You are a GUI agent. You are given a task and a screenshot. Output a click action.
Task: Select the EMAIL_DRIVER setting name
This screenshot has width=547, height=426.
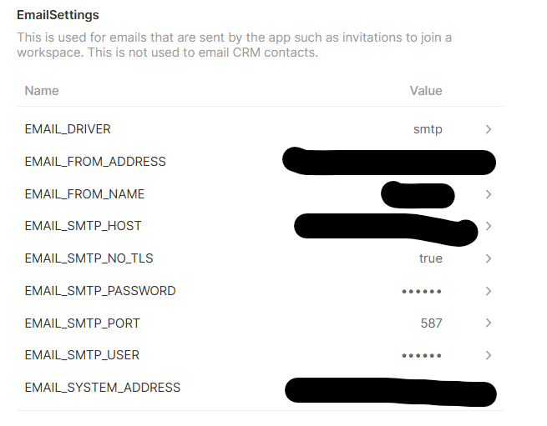(x=68, y=129)
